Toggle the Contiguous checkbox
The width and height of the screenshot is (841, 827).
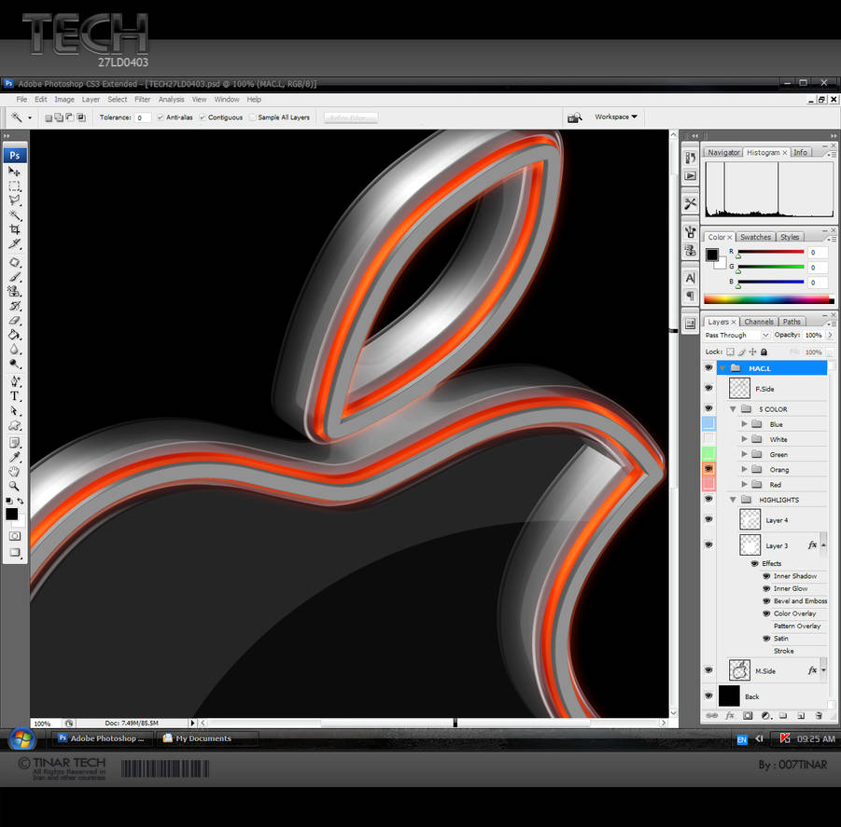coord(203,117)
